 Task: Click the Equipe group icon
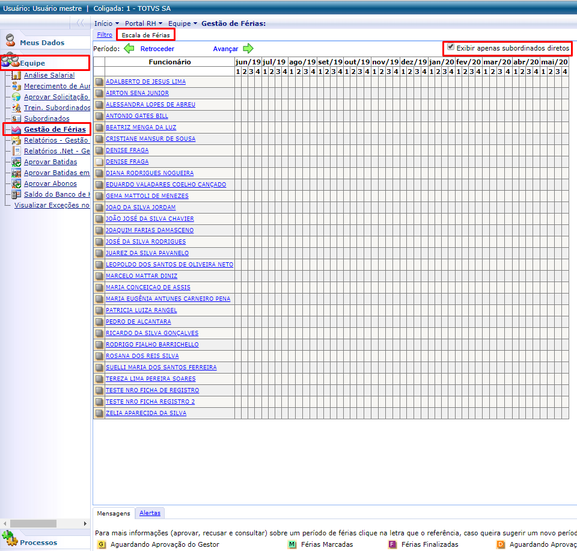pyautogui.click(x=10, y=60)
